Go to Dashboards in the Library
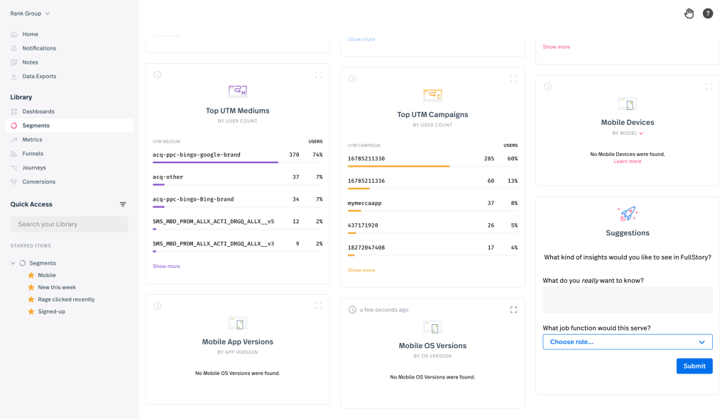This screenshot has height=419, width=727. (x=38, y=111)
